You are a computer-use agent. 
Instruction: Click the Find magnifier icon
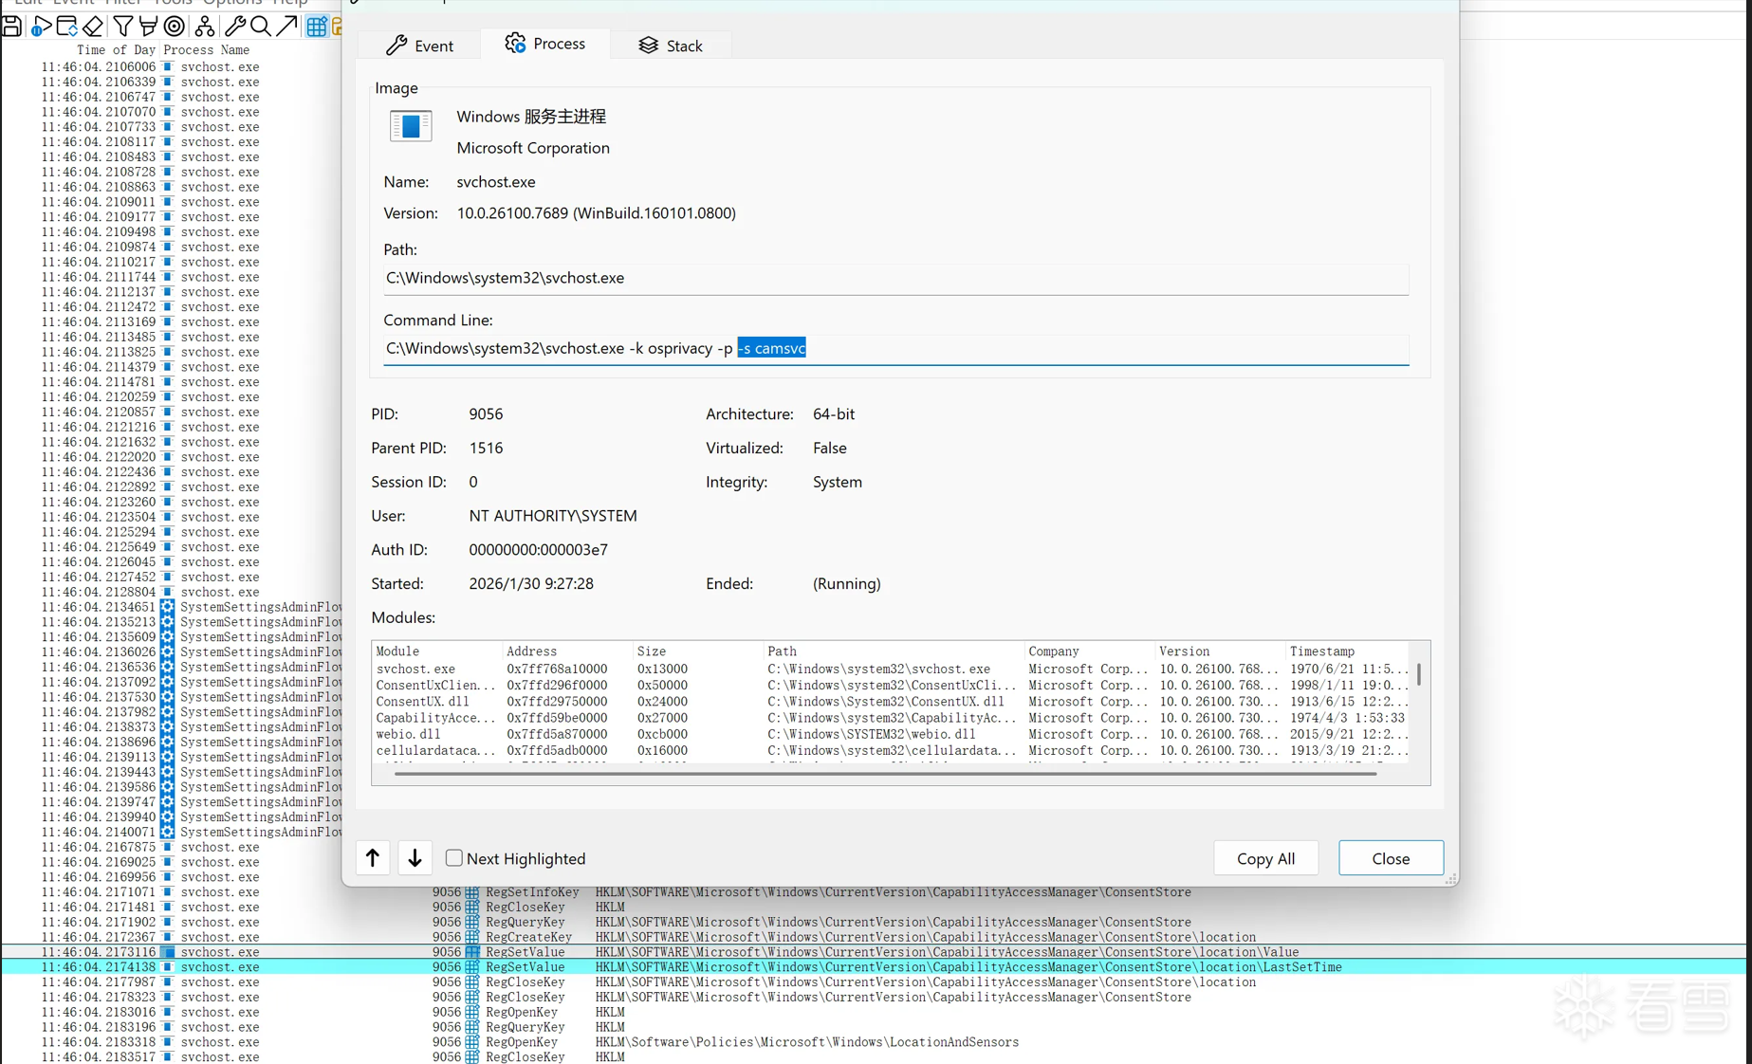coord(260,27)
